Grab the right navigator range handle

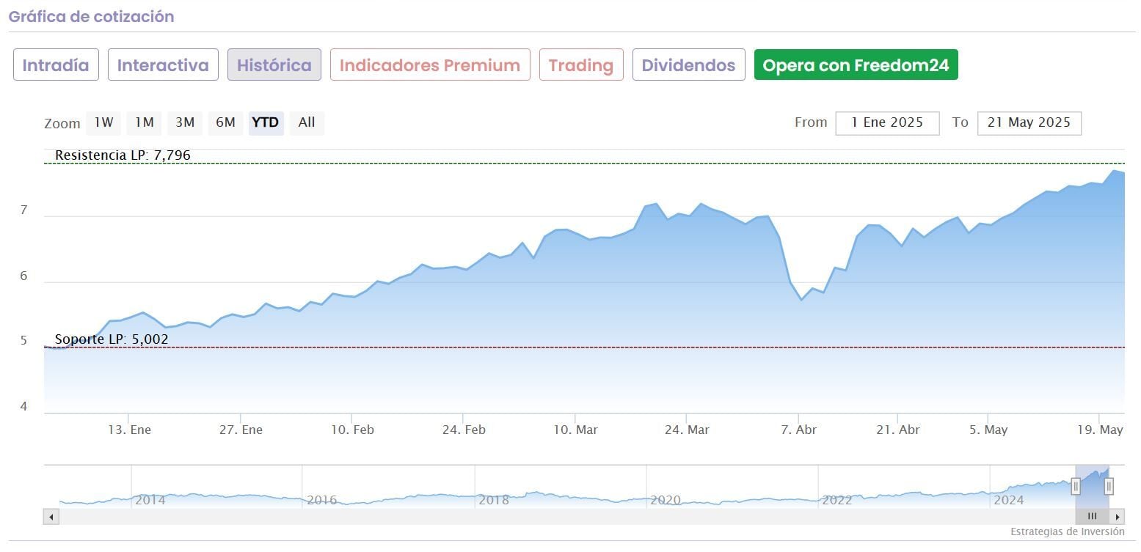(1109, 485)
